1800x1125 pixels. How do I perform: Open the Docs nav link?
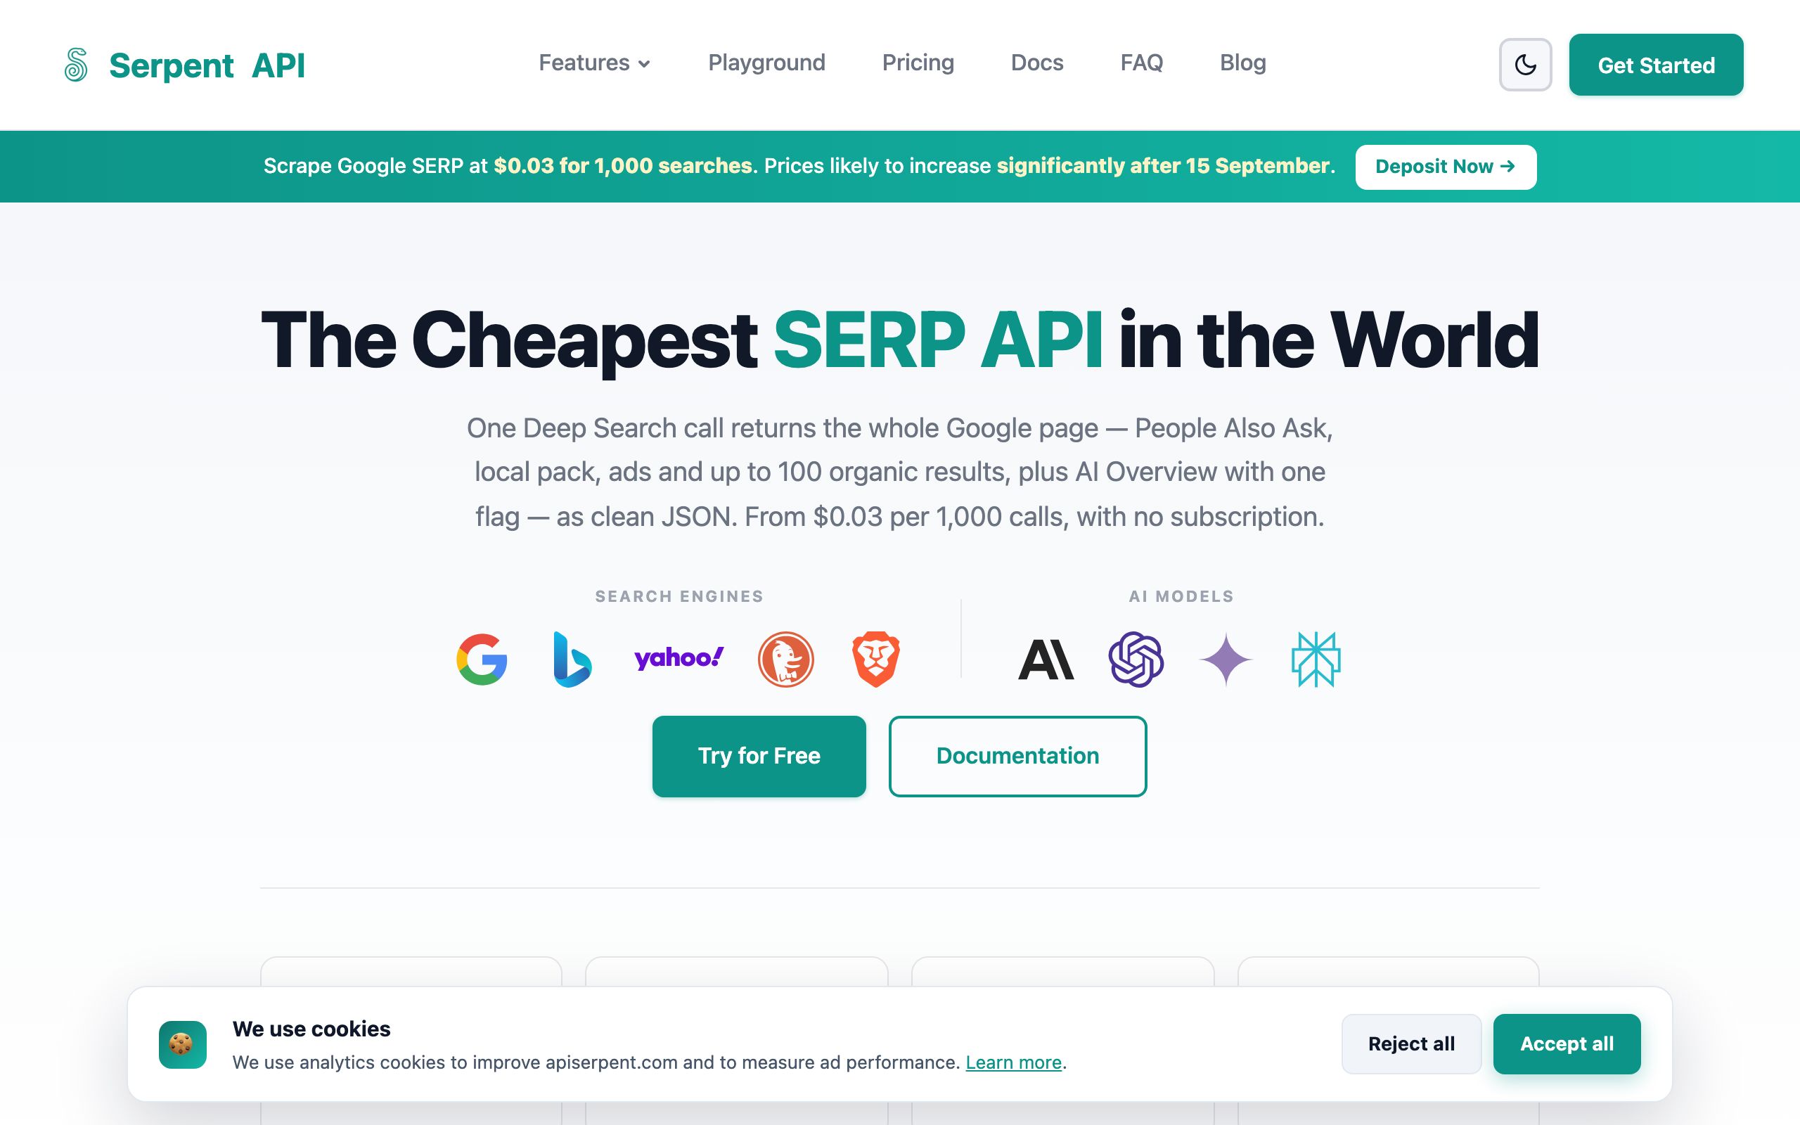pos(1037,63)
